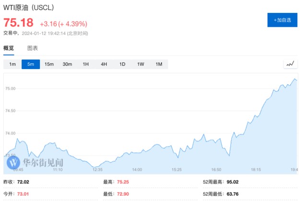Image resolution: width=307 pixels, height=201 pixels.
Task: Click the current price 75.18
Action: click(x=19, y=23)
